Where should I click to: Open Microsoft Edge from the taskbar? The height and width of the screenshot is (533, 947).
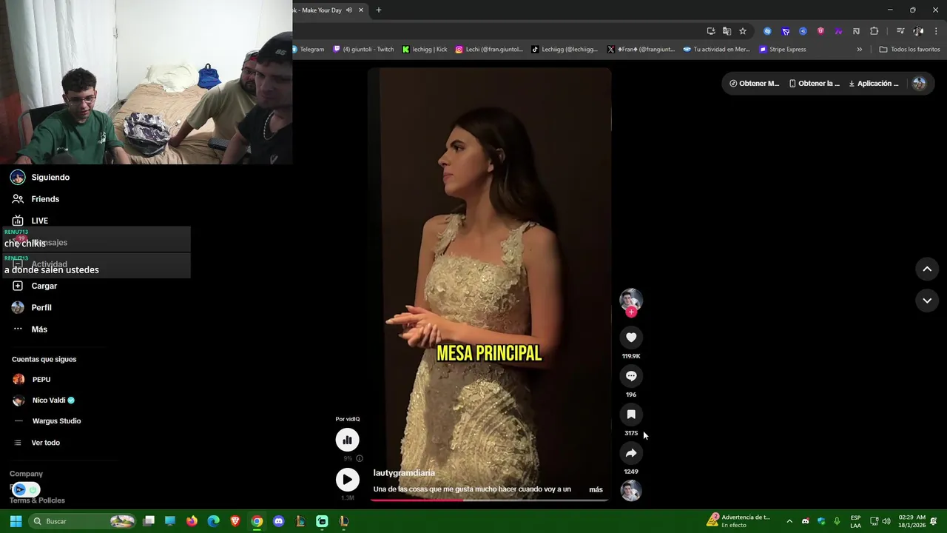[214, 521]
